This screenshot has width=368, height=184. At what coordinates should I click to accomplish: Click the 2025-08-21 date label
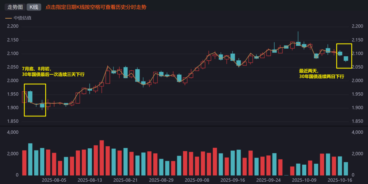point(125,180)
